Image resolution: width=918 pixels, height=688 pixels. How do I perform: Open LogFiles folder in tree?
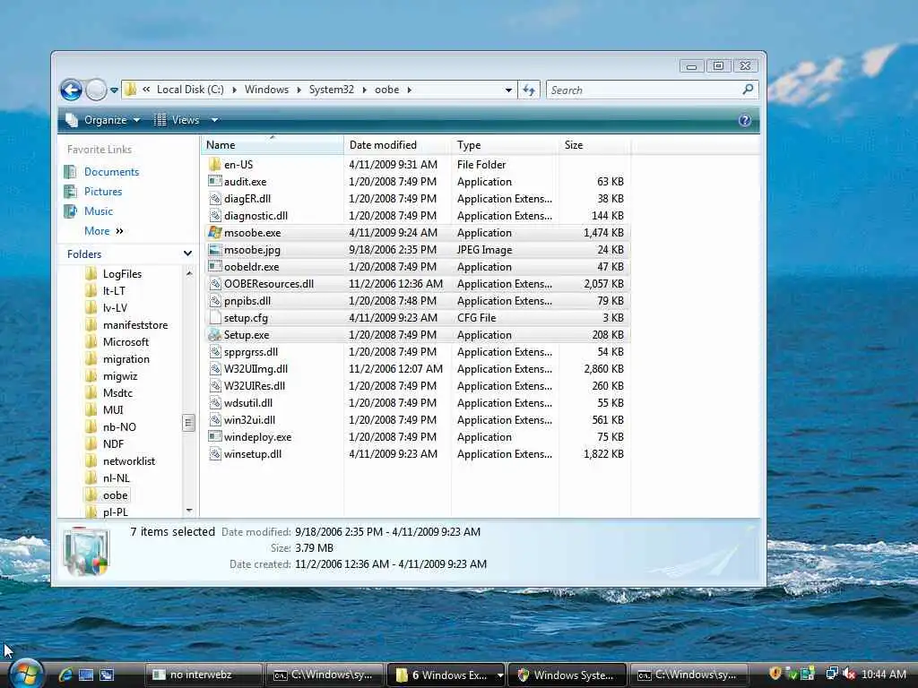(x=122, y=274)
